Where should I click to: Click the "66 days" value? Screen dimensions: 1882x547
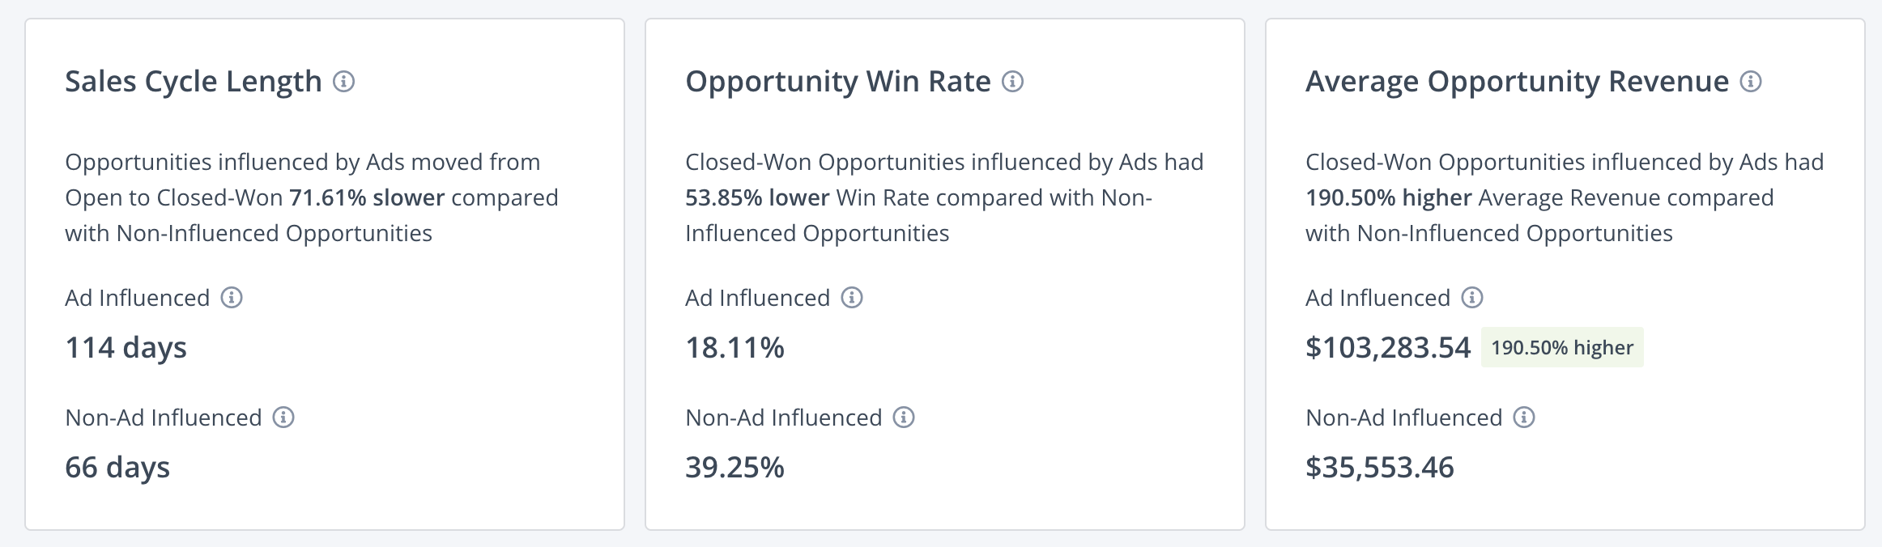tap(117, 468)
